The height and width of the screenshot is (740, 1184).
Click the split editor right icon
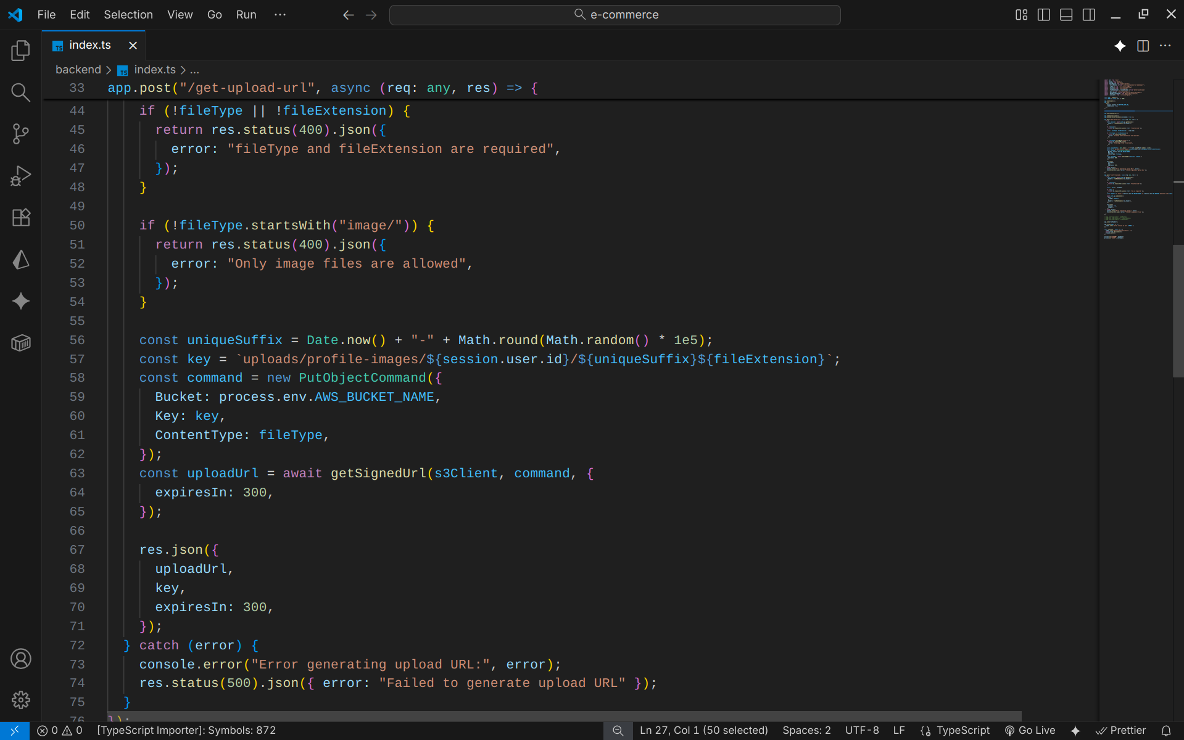(1143, 46)
